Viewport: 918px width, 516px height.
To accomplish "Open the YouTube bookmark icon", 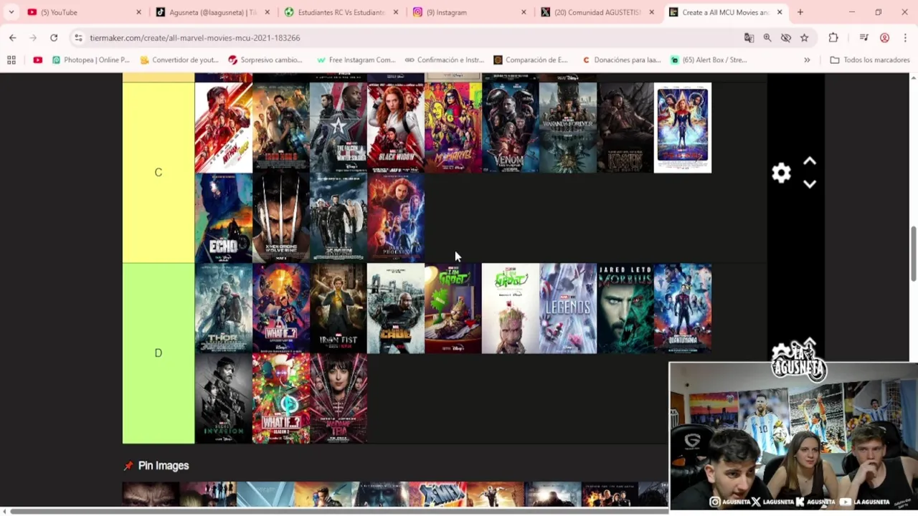I will (x=37, y=59).
